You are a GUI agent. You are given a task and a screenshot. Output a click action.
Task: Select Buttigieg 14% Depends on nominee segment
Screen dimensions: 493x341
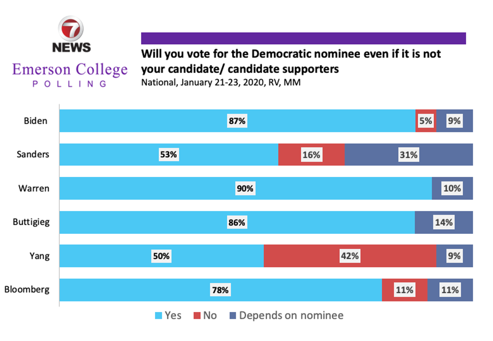pyautogui.click(x=444, y=222)
